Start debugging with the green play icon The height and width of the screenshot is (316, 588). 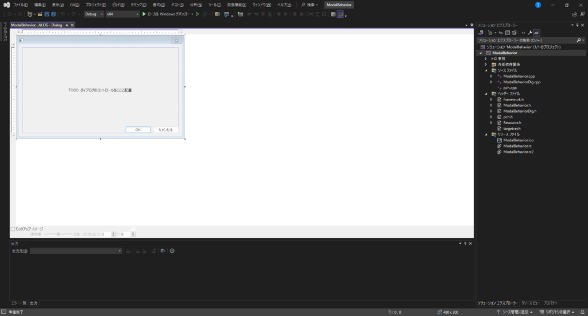[144, 14]
